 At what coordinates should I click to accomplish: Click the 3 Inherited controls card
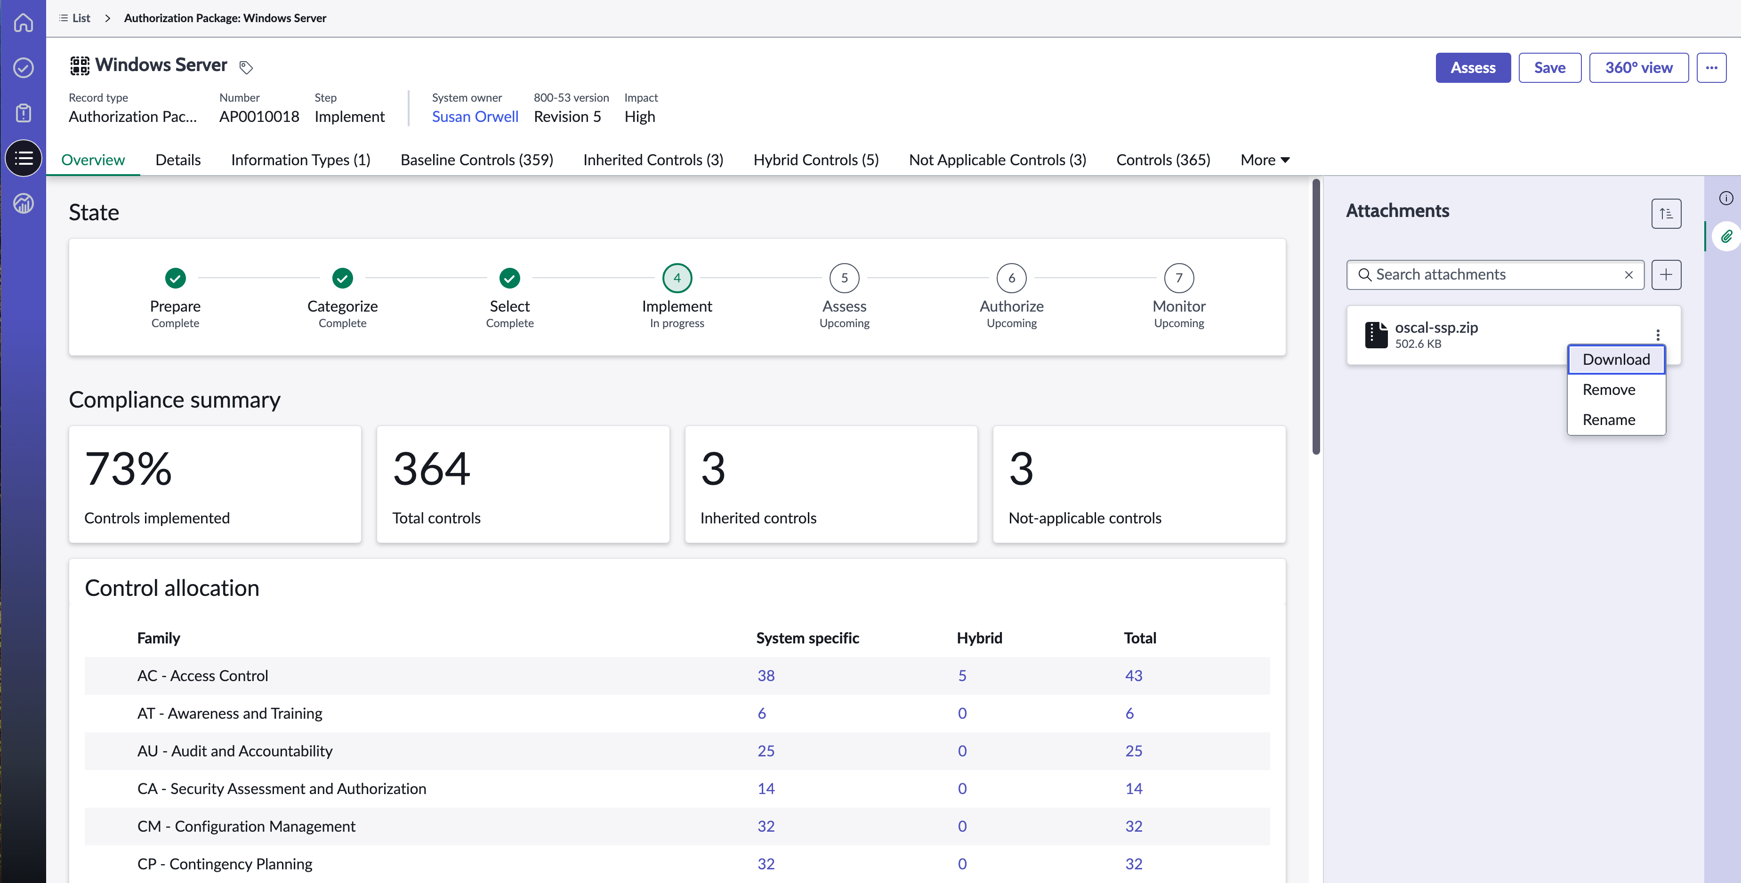point(831,484)
